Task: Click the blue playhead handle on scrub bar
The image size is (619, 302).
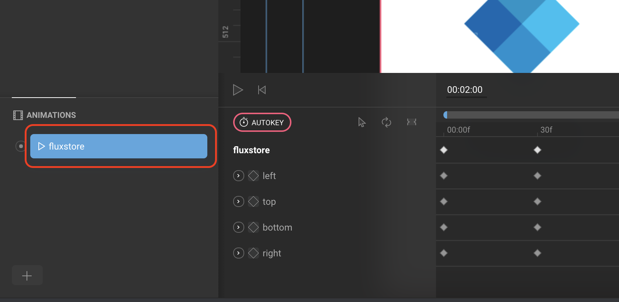Action: point(445,115)
